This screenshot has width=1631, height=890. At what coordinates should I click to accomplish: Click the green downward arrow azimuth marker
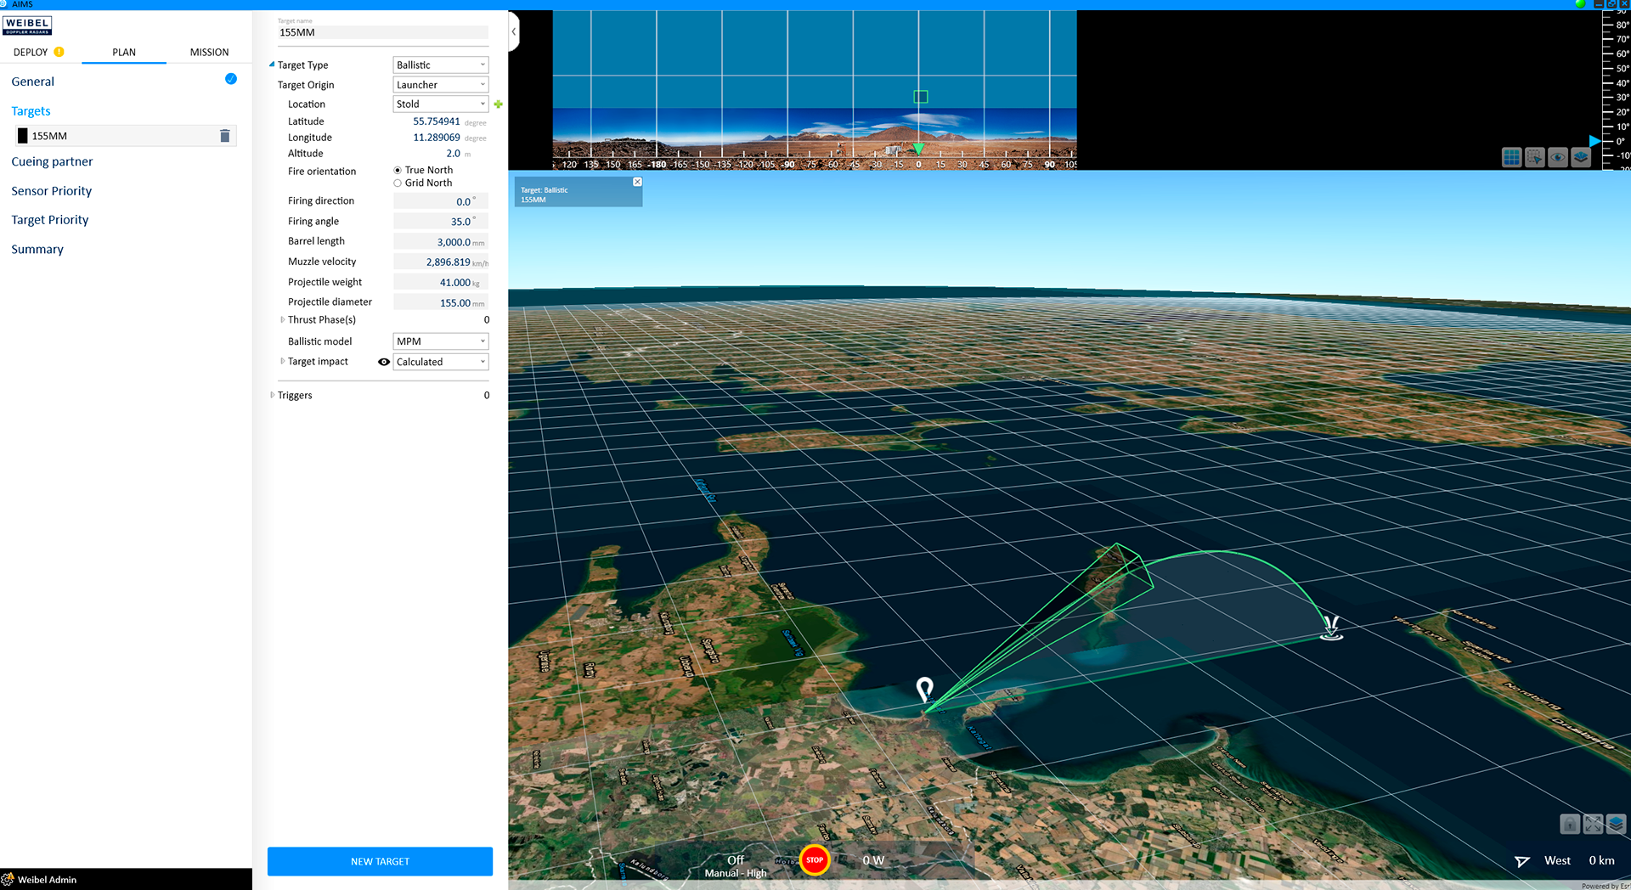coord(918,149)
